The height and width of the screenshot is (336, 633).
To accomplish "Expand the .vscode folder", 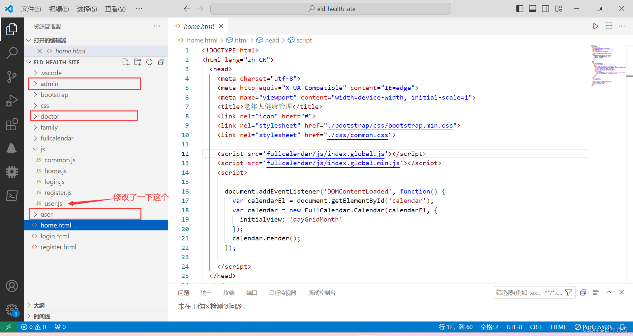I will click(x=96, y=73).
